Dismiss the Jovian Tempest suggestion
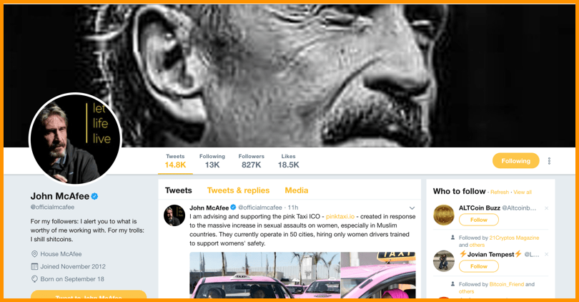579x302 pixels. tap(547, 254)
